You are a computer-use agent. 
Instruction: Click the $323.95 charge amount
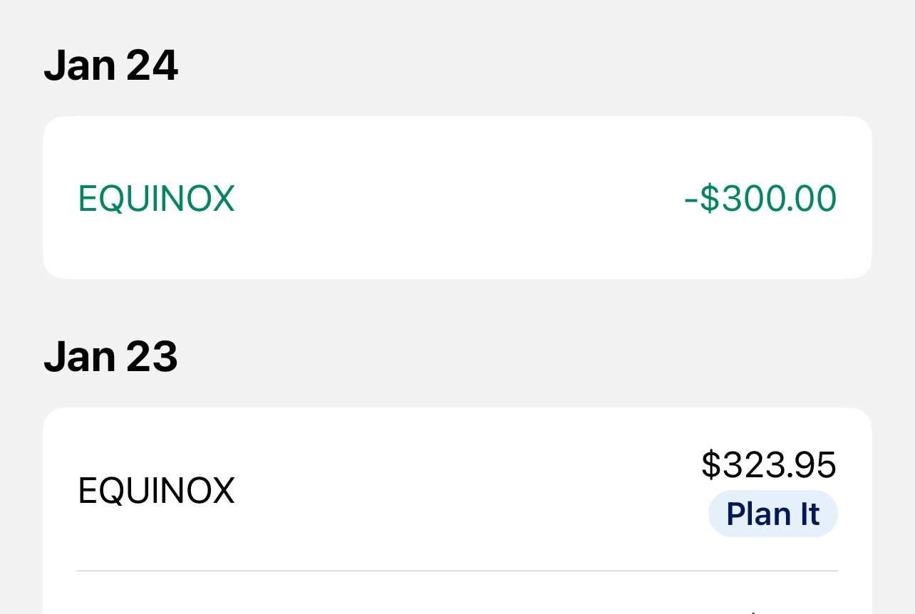[x=768, y=465]
